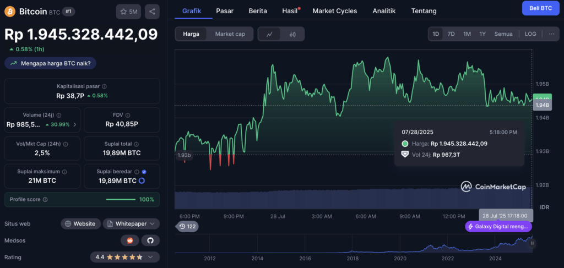Click the circulating supply ring indicator

(142, 181)
